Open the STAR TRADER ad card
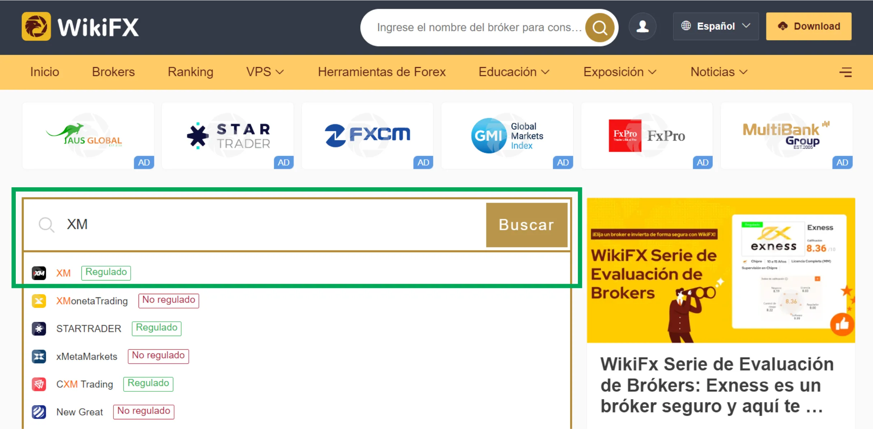873x429 pixels. [228, 136]
